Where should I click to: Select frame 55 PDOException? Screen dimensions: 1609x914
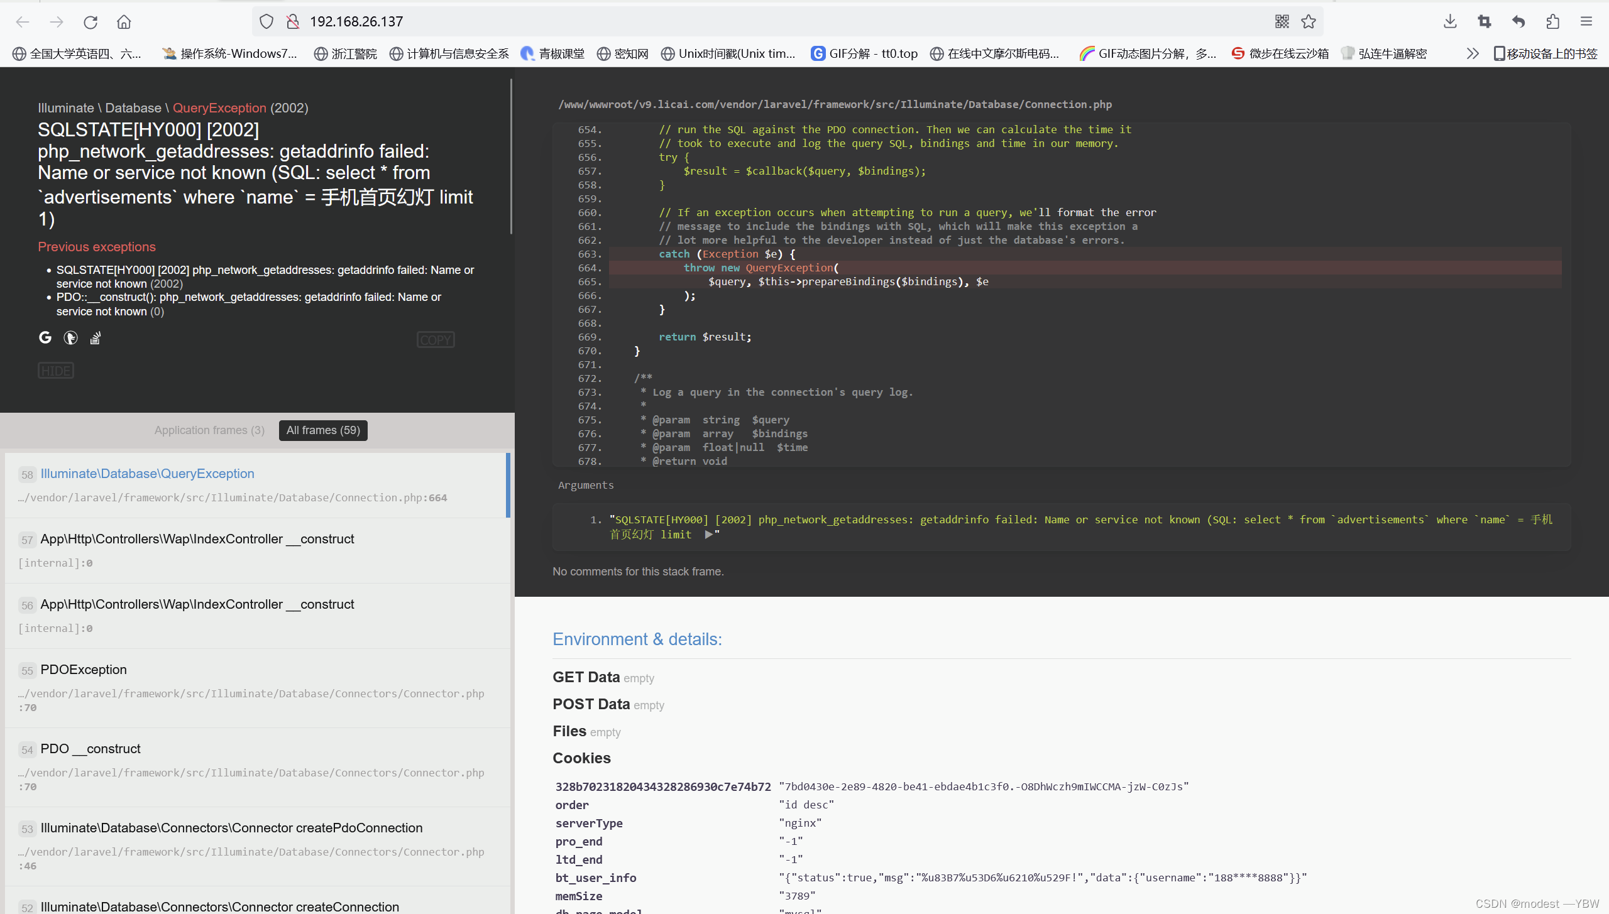coord(84,670)
